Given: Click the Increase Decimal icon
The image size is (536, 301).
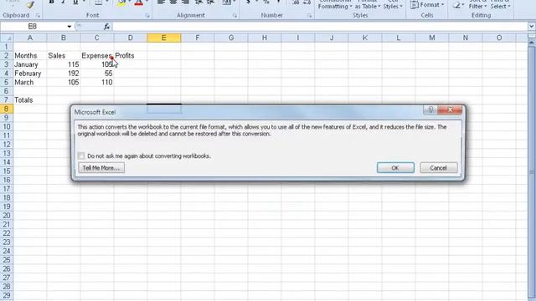Looking at the screenshot, I should point(296,3).
